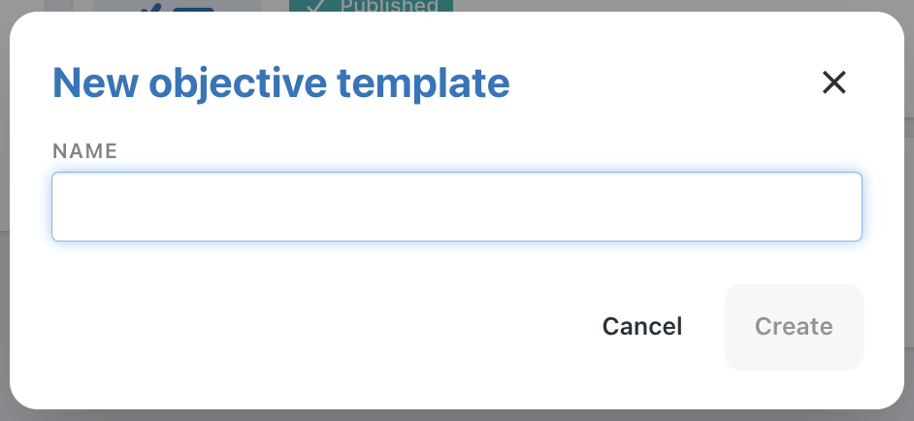Viewport: 914px width, 421px height.
Task: Click the X icon beside the title
Action: point(834,82)
